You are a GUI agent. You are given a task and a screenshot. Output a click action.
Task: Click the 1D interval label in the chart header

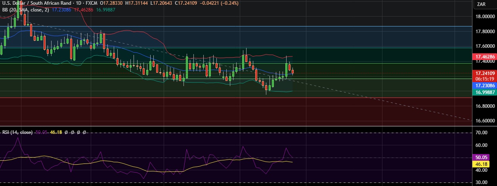coord(74,3)
